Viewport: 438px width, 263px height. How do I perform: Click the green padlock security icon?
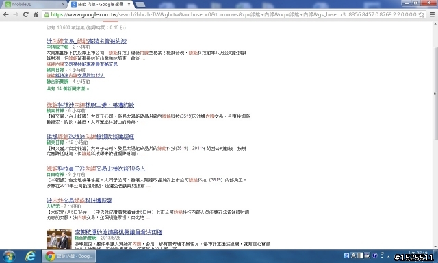pyautogui.click(x=47, y=15)
